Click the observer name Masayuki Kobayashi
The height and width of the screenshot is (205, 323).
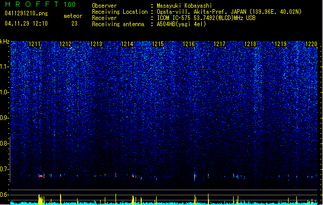pyautogui.click(x=184, y=6)
